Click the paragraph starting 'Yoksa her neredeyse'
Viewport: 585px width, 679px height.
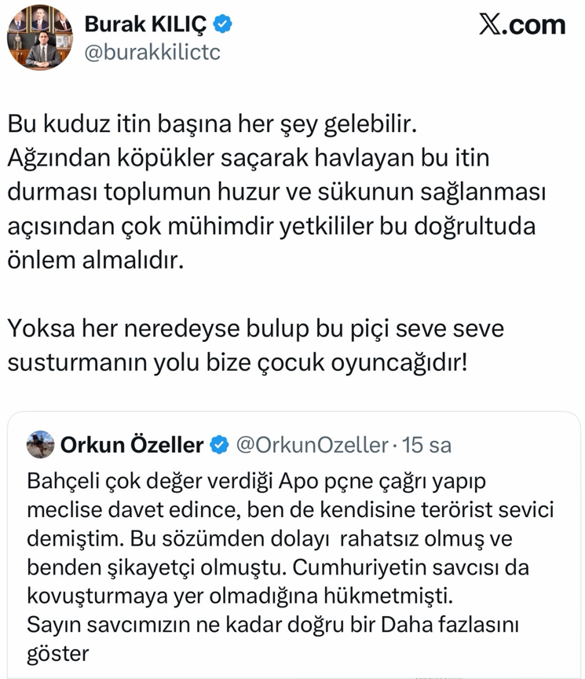pos(255,328)
